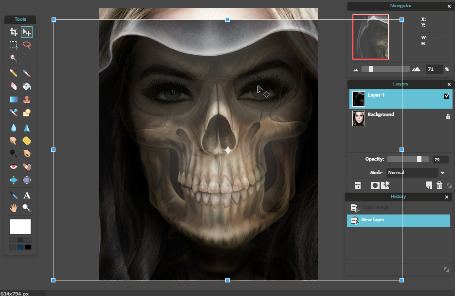Select the Blur drop tool
455x296 pixels.
tap(13, 128)
